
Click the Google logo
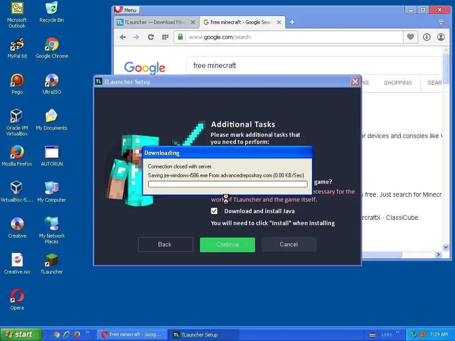coord(144,67)
